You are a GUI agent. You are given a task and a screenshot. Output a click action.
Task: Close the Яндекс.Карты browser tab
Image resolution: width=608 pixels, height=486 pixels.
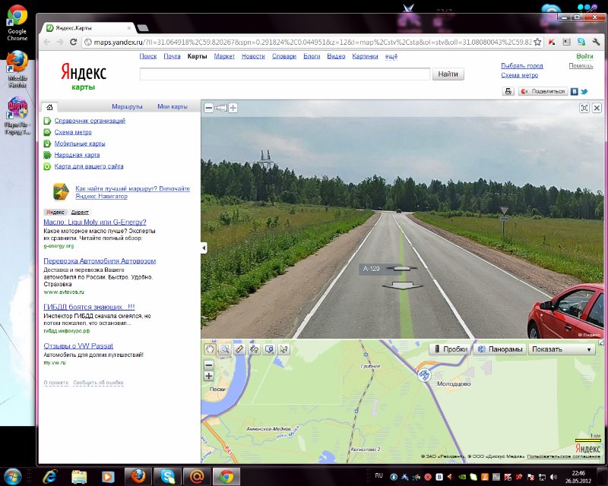(x=129, y=28)
